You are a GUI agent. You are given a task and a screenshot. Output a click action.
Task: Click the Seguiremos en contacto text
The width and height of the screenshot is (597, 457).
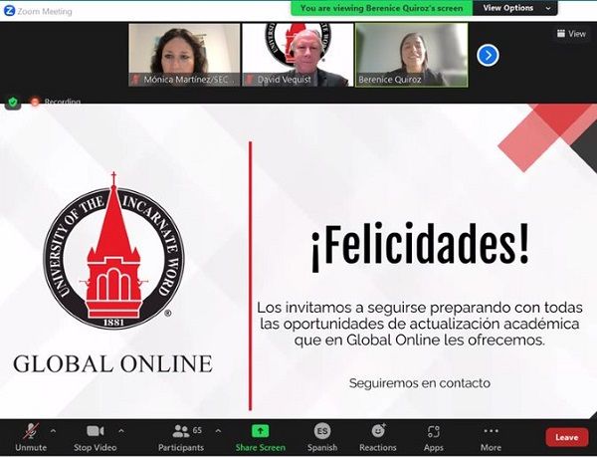tap(420, 382)
